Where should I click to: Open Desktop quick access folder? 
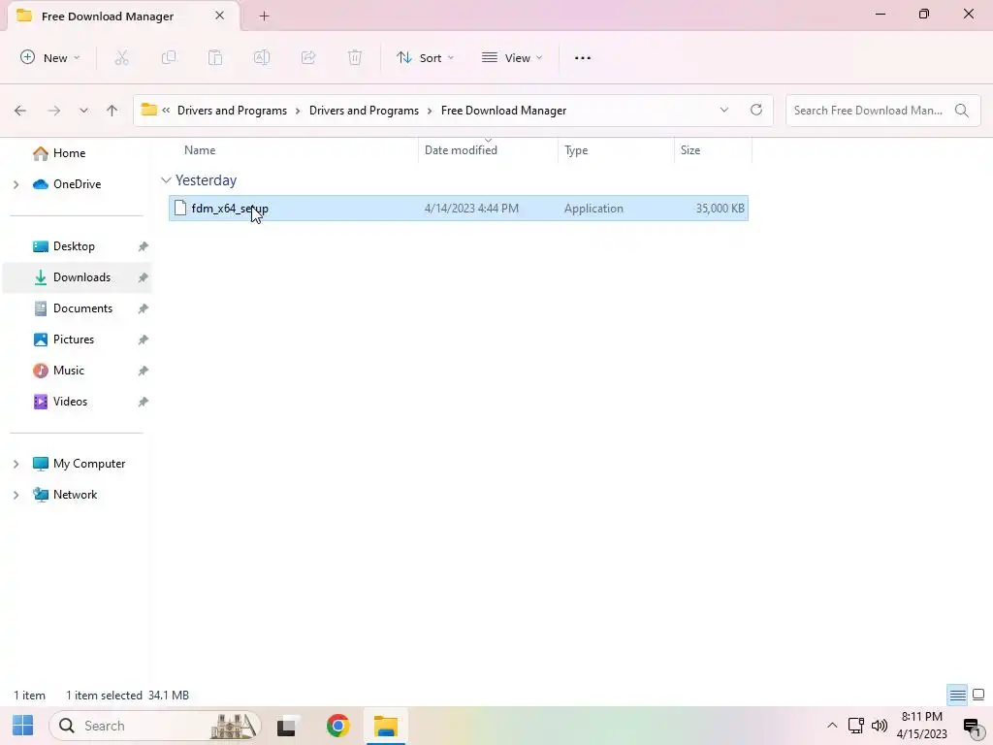click(x=74, y=245)
